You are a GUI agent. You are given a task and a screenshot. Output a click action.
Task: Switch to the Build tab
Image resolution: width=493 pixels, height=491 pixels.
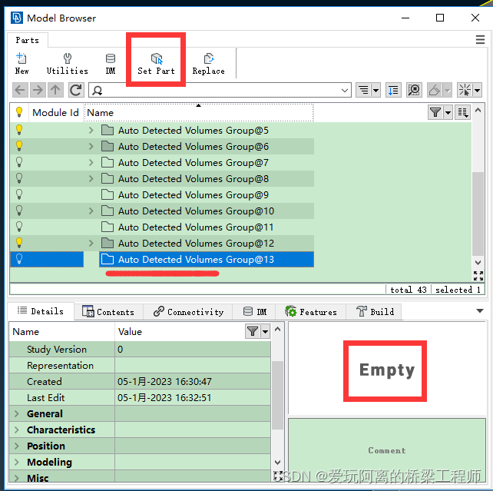(375, 312)
